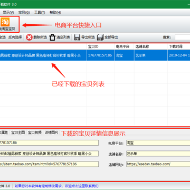
Task: Open the 工具(T) menu
Action: [x=40, y=13]
